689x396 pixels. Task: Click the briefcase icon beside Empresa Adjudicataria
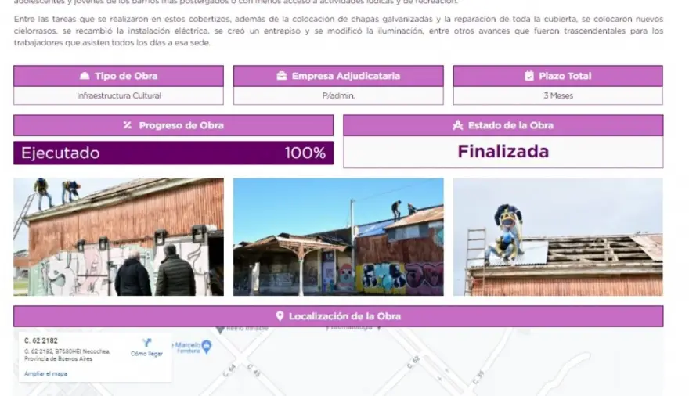click(x=282, y=76)
